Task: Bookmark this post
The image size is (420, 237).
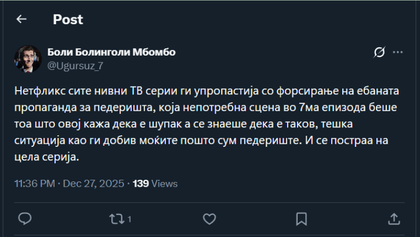Action: [301, 218]
